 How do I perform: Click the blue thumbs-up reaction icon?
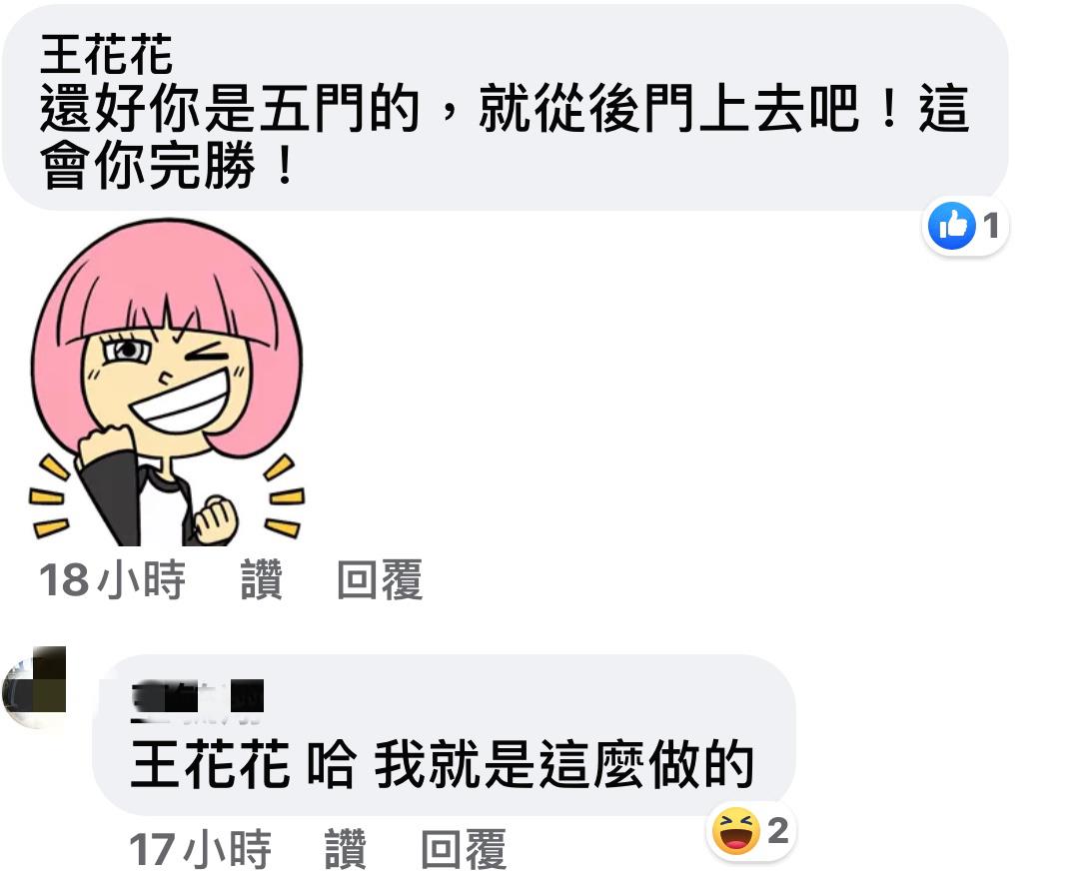[952, 226]
